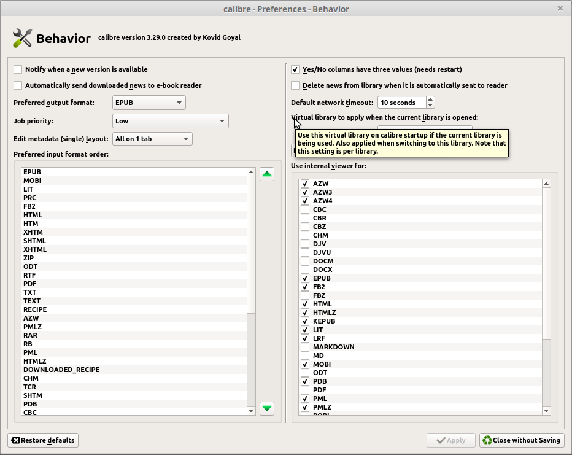The width and height of the screenshot is (572, 455).
Task: Select PRC in input format order list
Action: 134,198
